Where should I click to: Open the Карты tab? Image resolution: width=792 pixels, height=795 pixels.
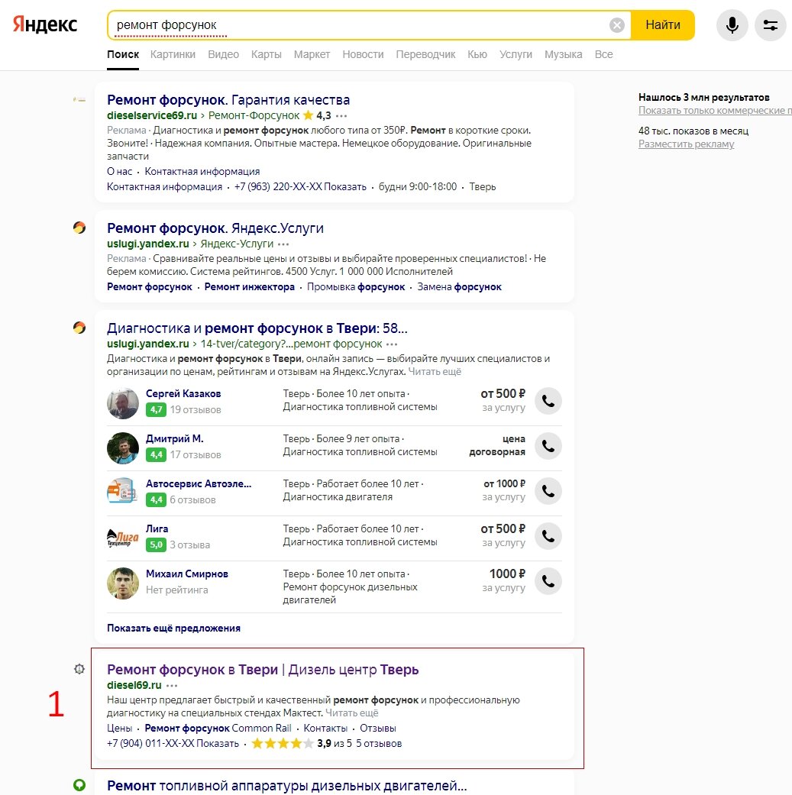pos(267,54)
